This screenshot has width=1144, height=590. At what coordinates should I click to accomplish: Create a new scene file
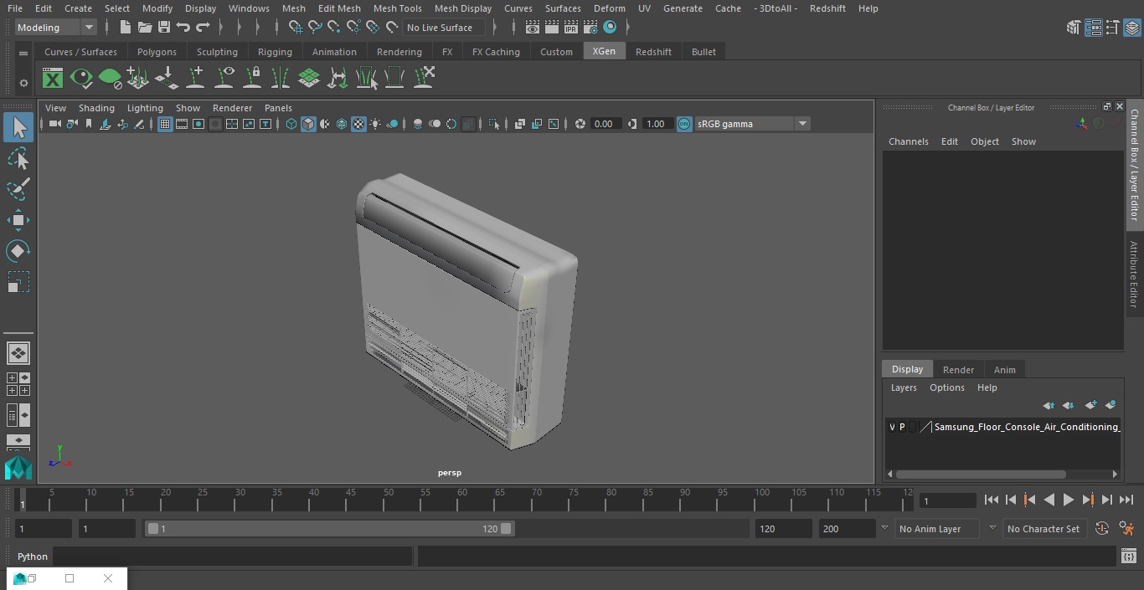125,28
